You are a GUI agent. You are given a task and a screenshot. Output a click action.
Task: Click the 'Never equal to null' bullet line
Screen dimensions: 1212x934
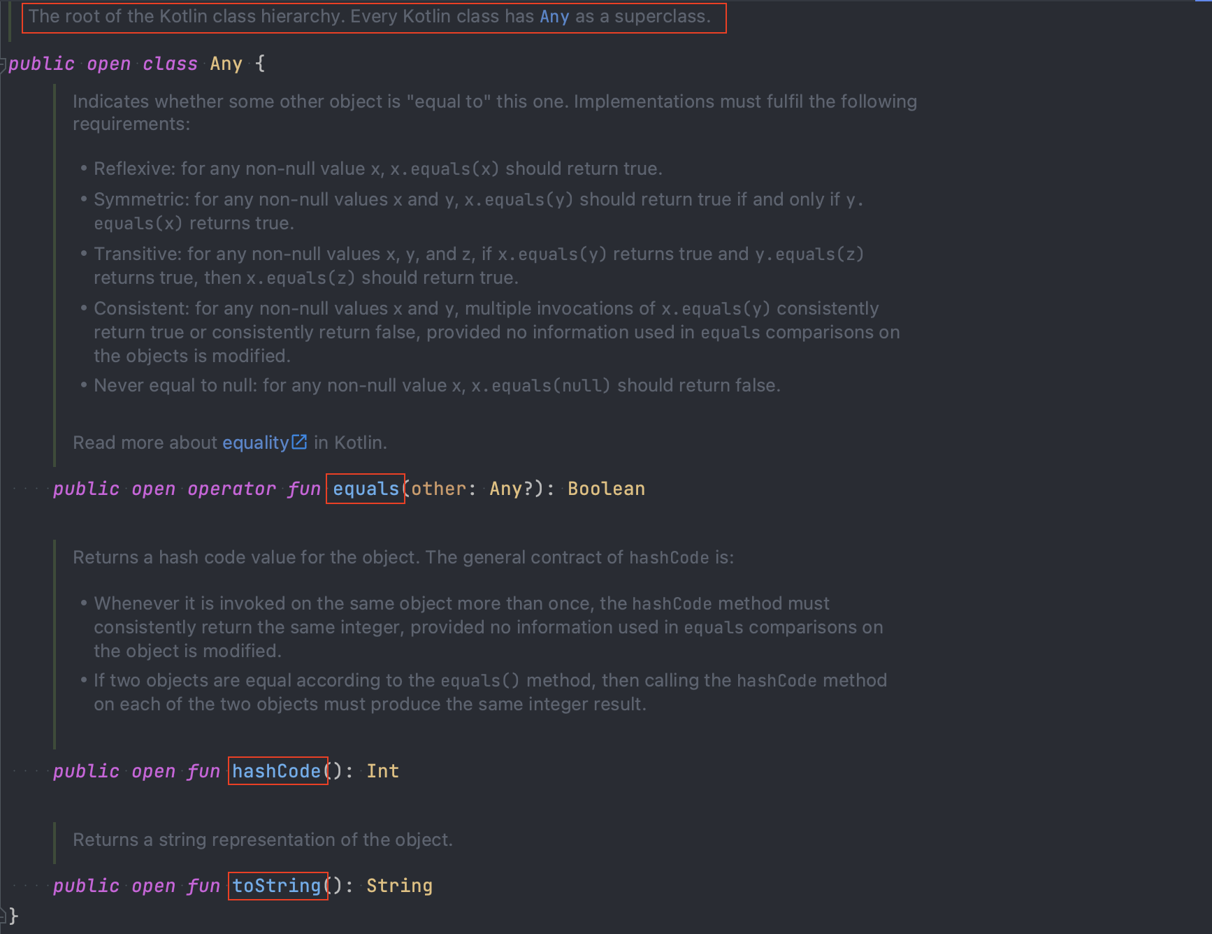tap(438, 385)
